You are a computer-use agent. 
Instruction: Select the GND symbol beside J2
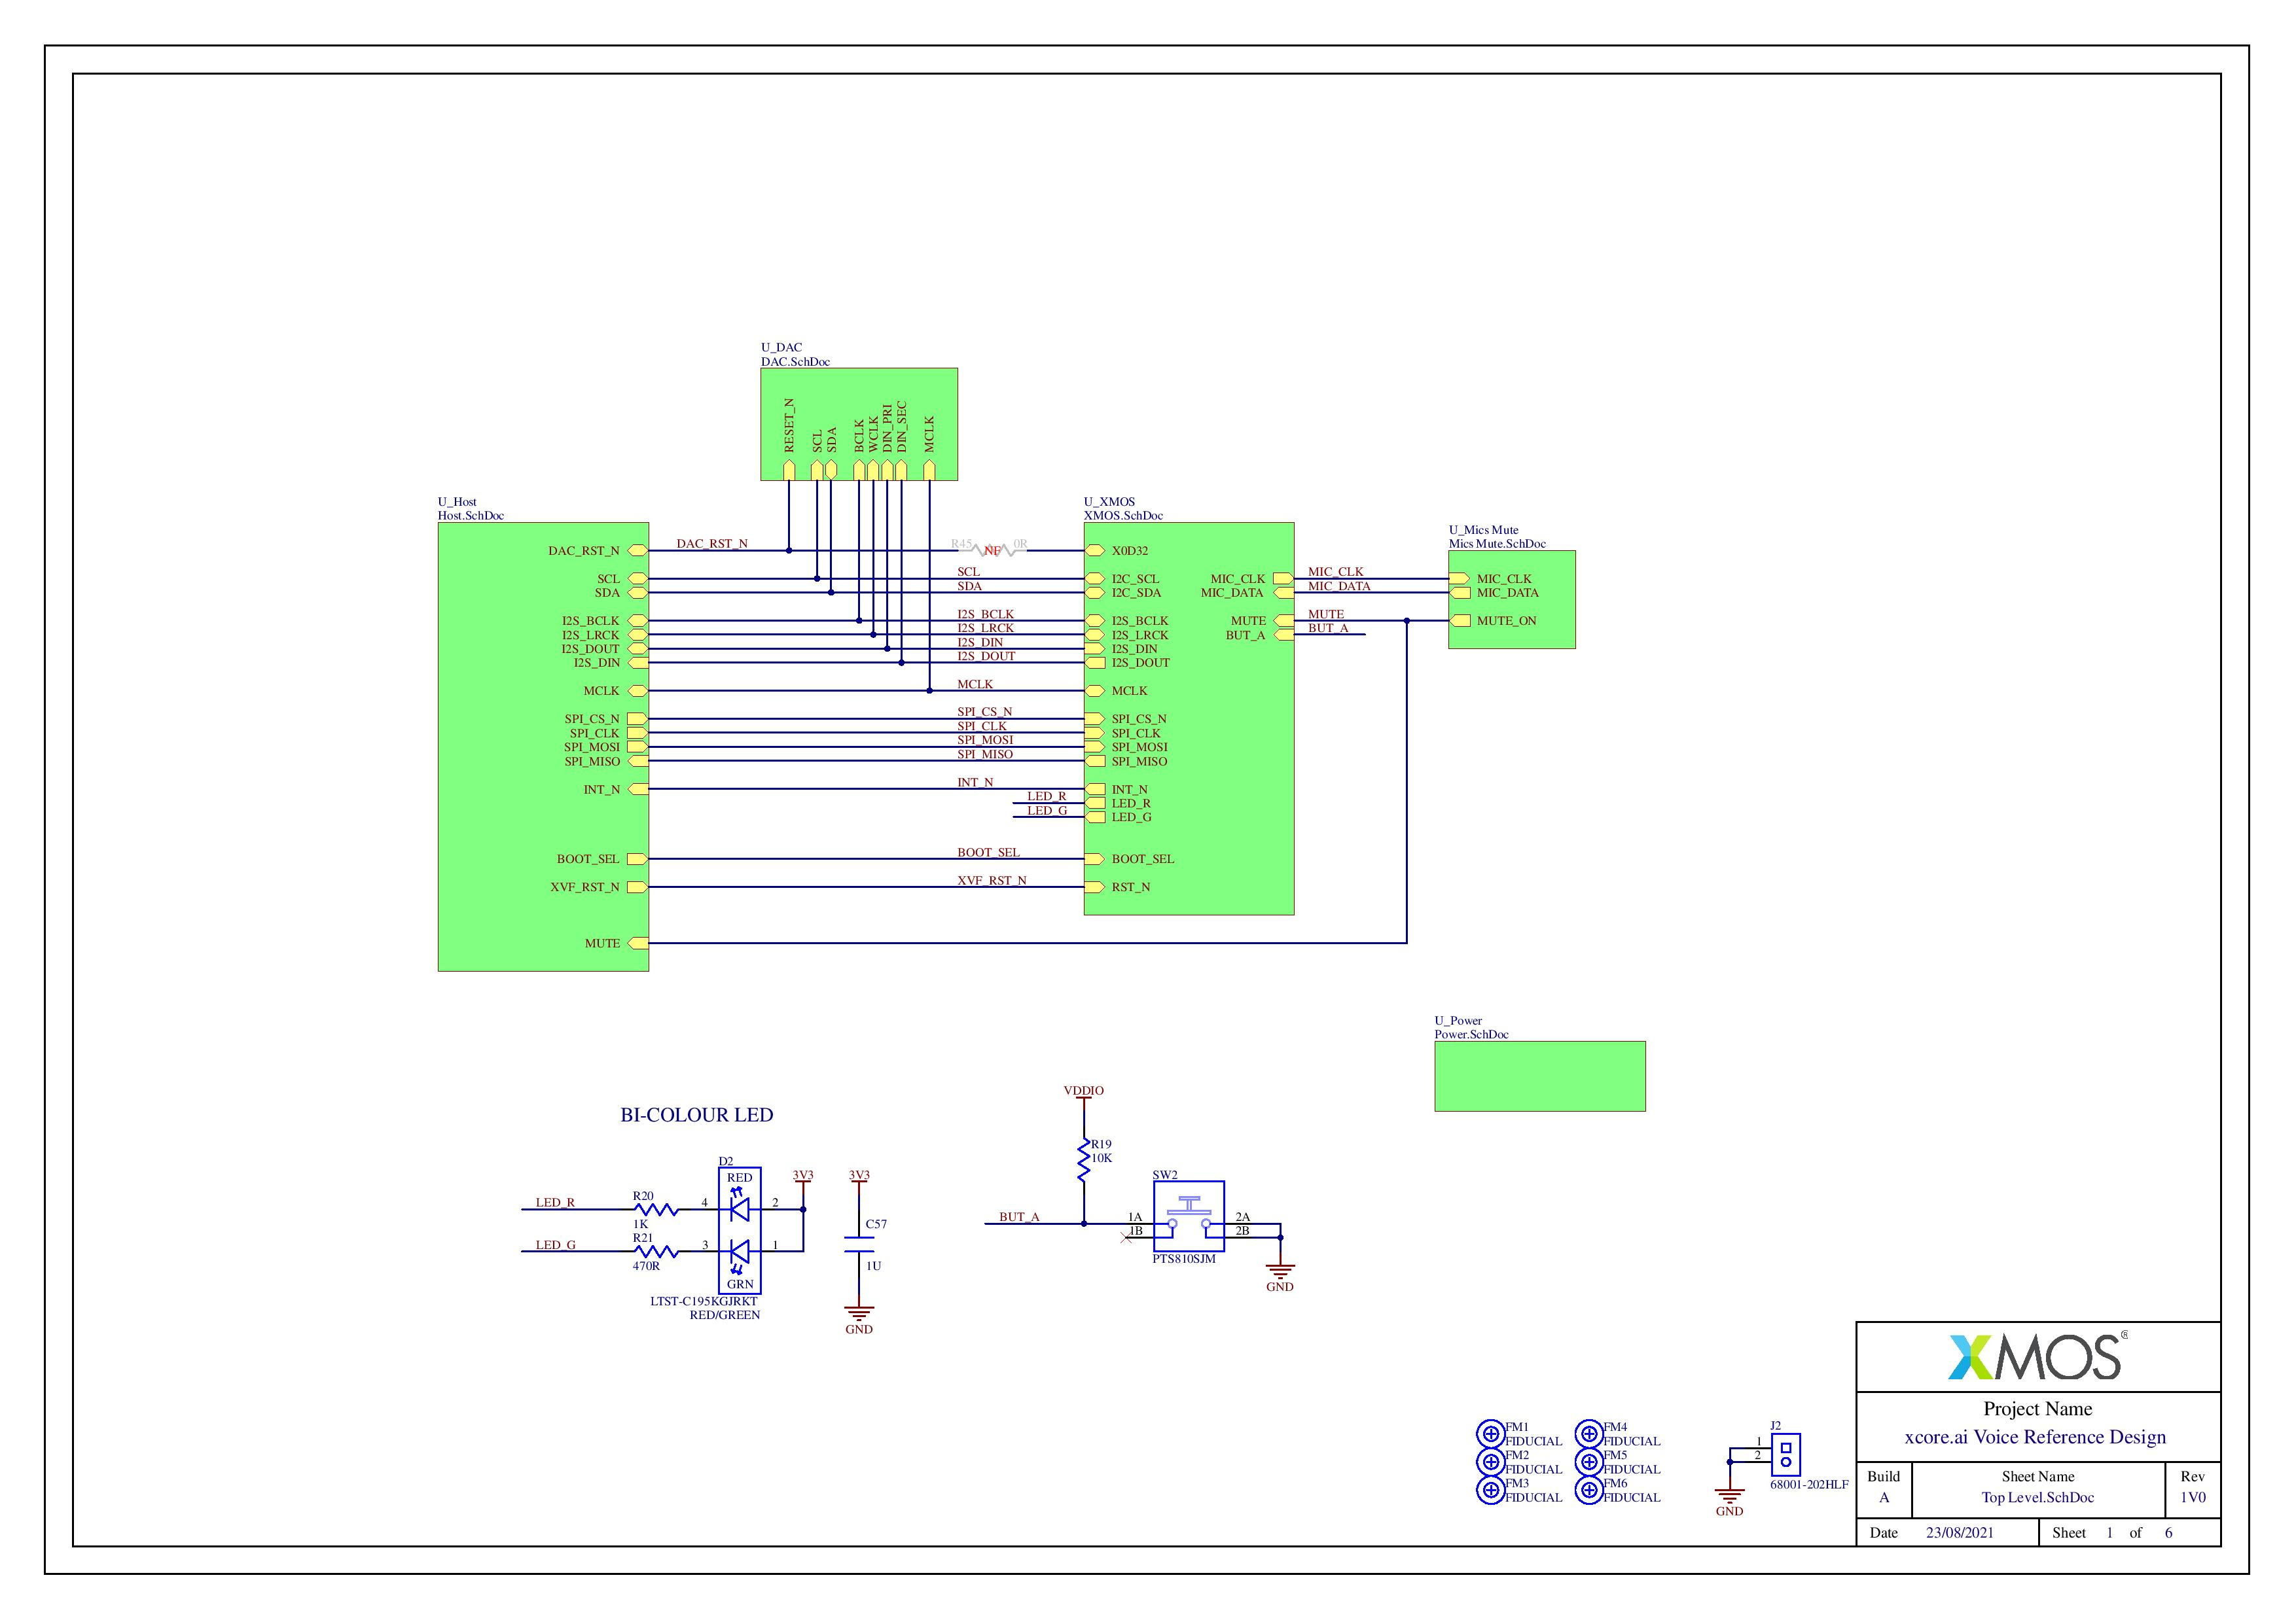click(x=1729, y=1500)
